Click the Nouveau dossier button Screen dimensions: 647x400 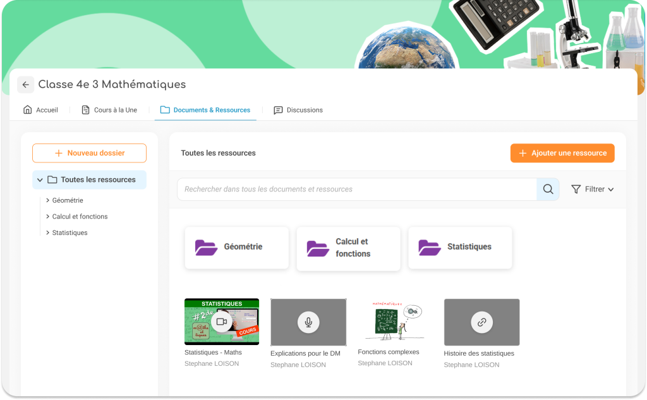tap(89, 153)
